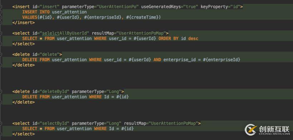
Task: Click the fold marker beside selectById tag
Action: click(1, 124)
